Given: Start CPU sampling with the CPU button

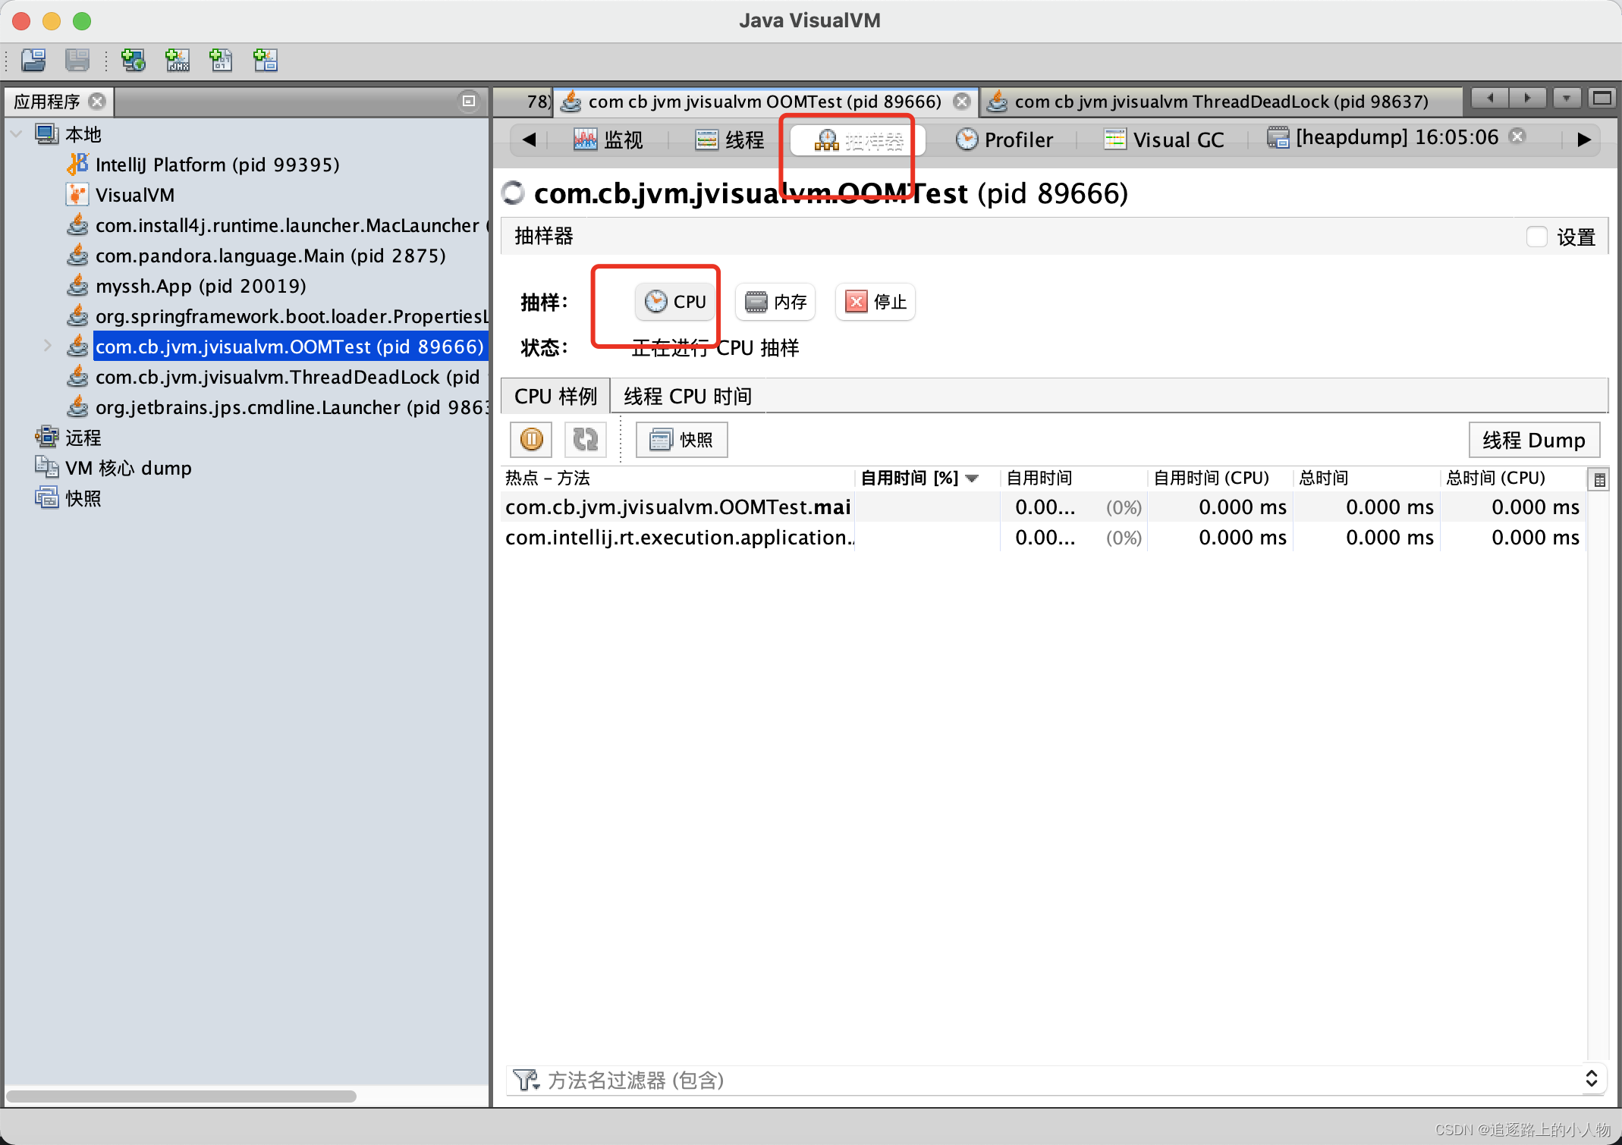Looking at the screenshot, I should tap(675, 302).
